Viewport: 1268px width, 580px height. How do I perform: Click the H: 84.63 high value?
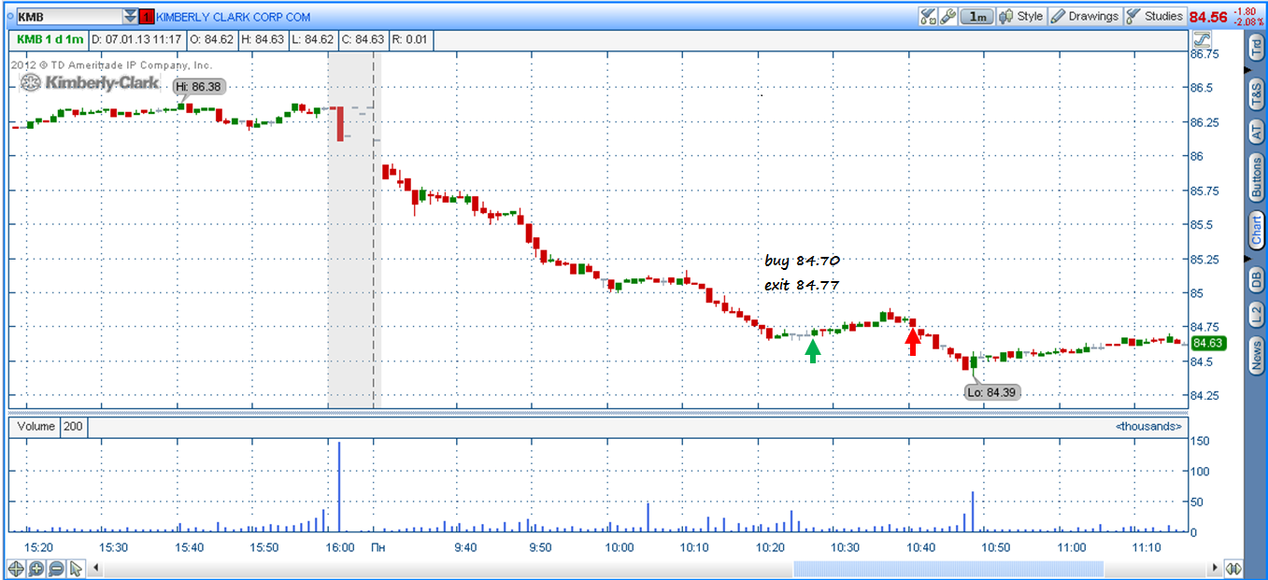coord(262,40)
